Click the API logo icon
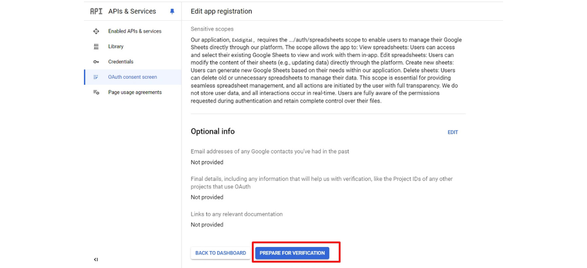 (x=96, y=11)
